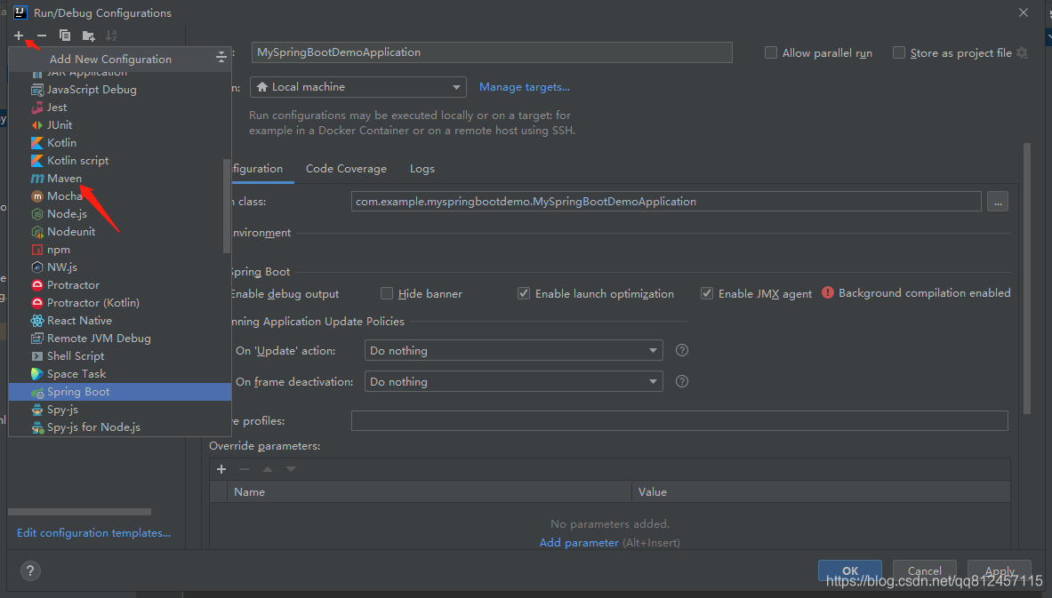The width and height of the screenshot is (1052, 598).
Task: Click the configuration Name input field
Action: click(x=492, y=52)
